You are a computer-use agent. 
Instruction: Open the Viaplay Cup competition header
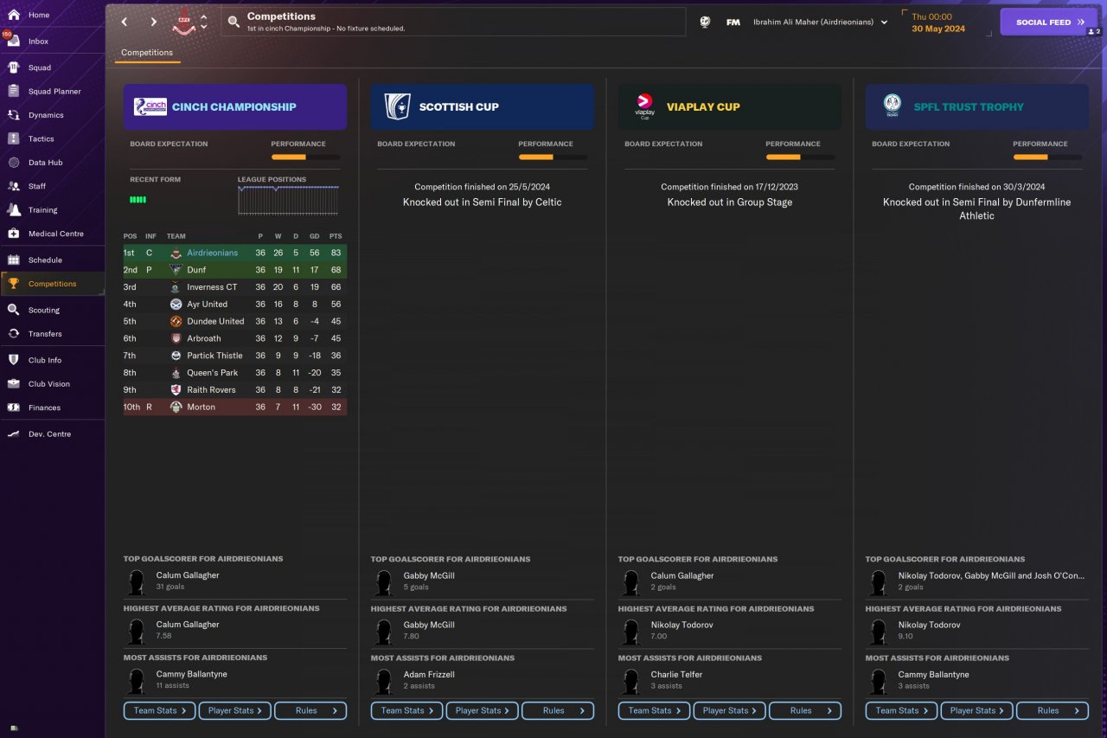click(x=730, y=107)
